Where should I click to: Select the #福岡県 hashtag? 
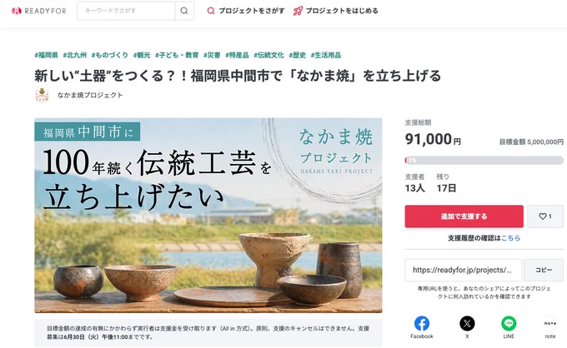46,55
